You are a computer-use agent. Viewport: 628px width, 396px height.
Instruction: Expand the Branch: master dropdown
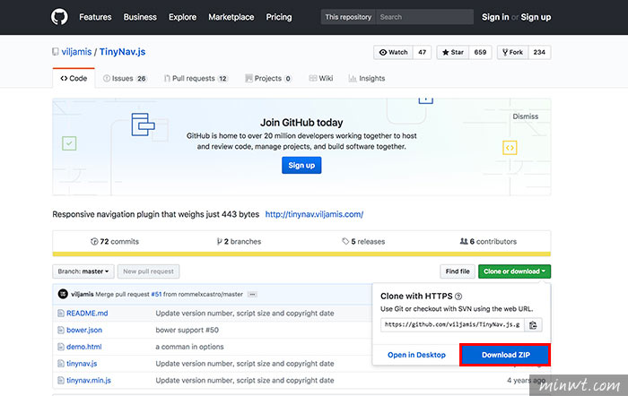[83, 271]
